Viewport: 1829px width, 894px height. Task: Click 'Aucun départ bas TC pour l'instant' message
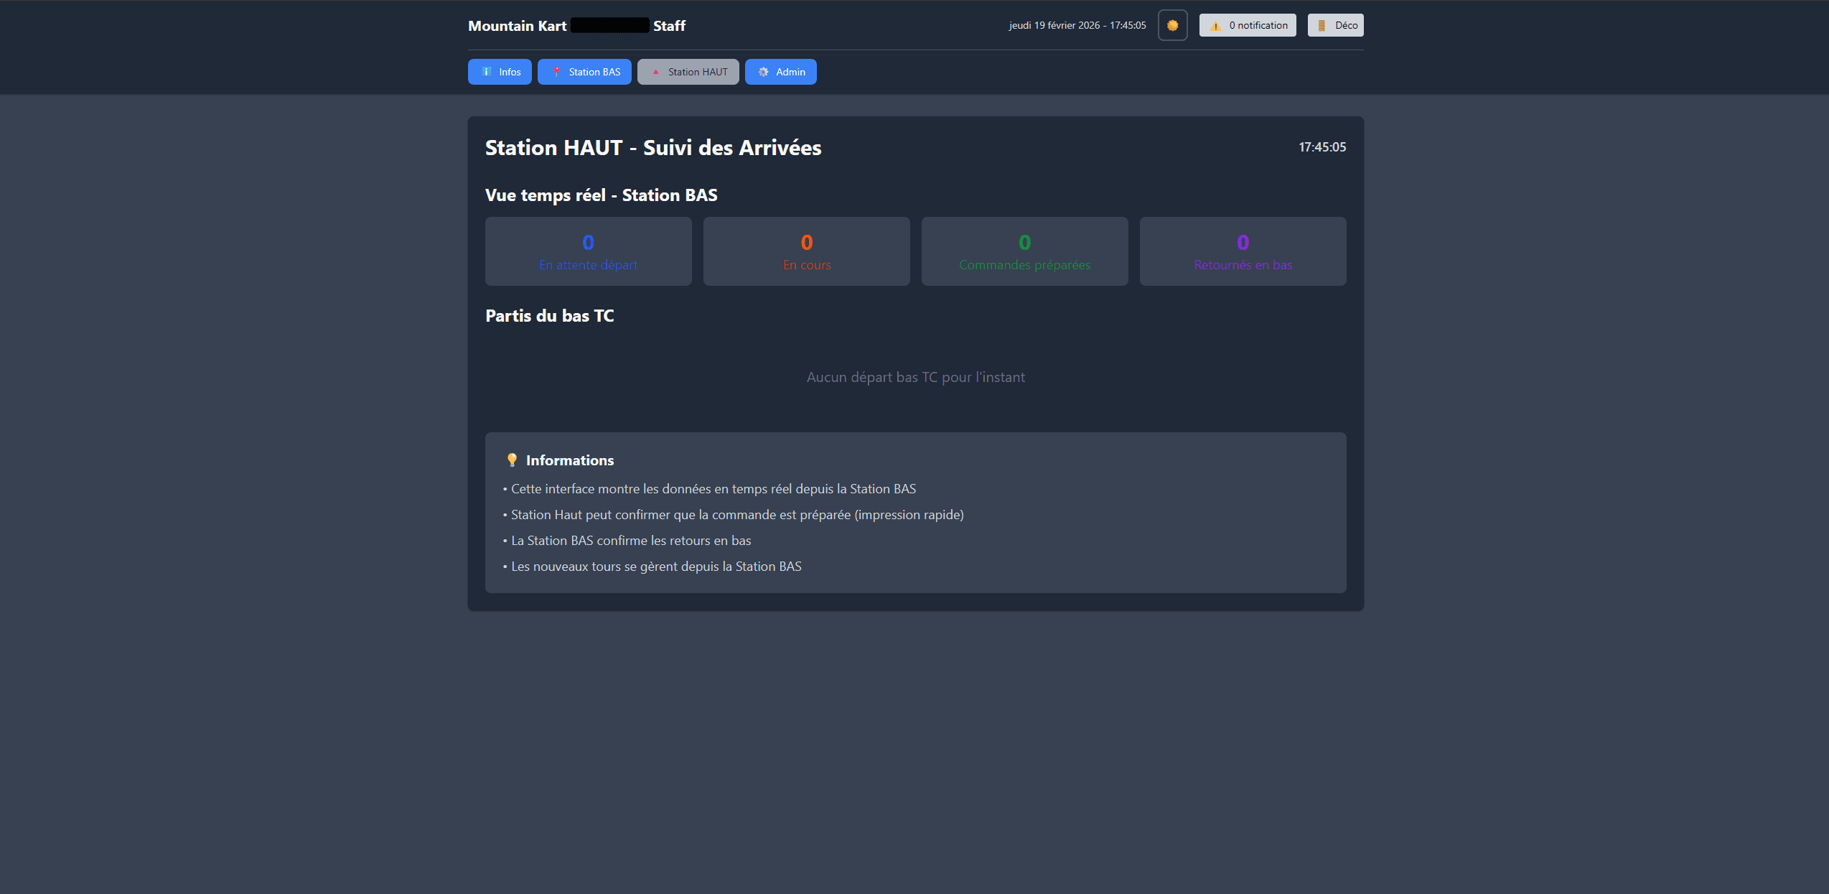coord(915,378)
